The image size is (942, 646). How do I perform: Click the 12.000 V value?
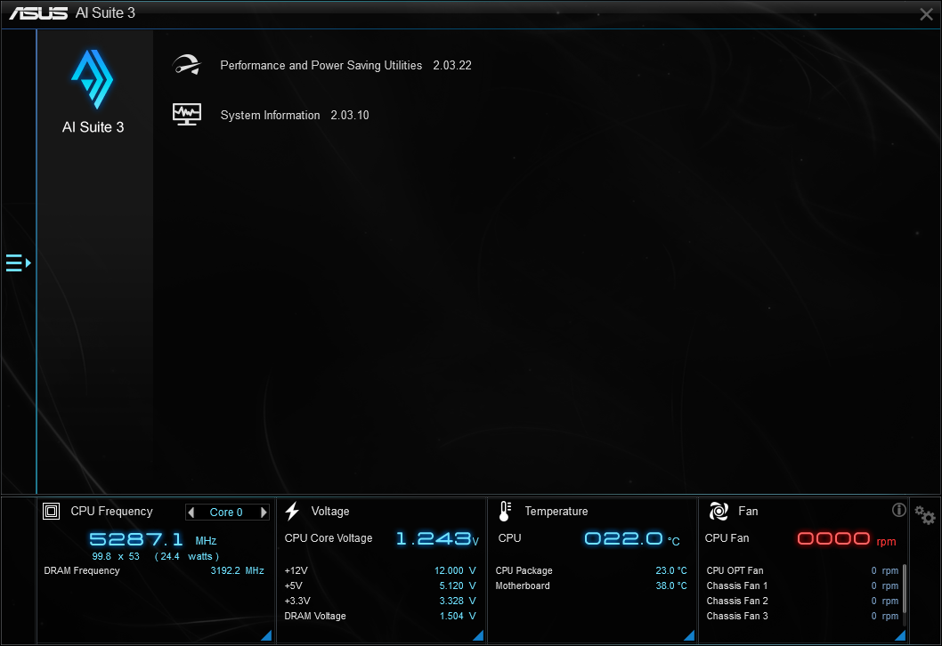point(455,570)
